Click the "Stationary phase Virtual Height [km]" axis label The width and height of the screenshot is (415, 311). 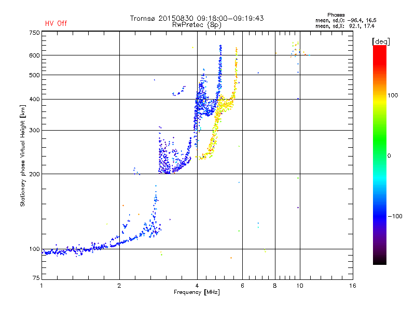(x=23, y=156)
